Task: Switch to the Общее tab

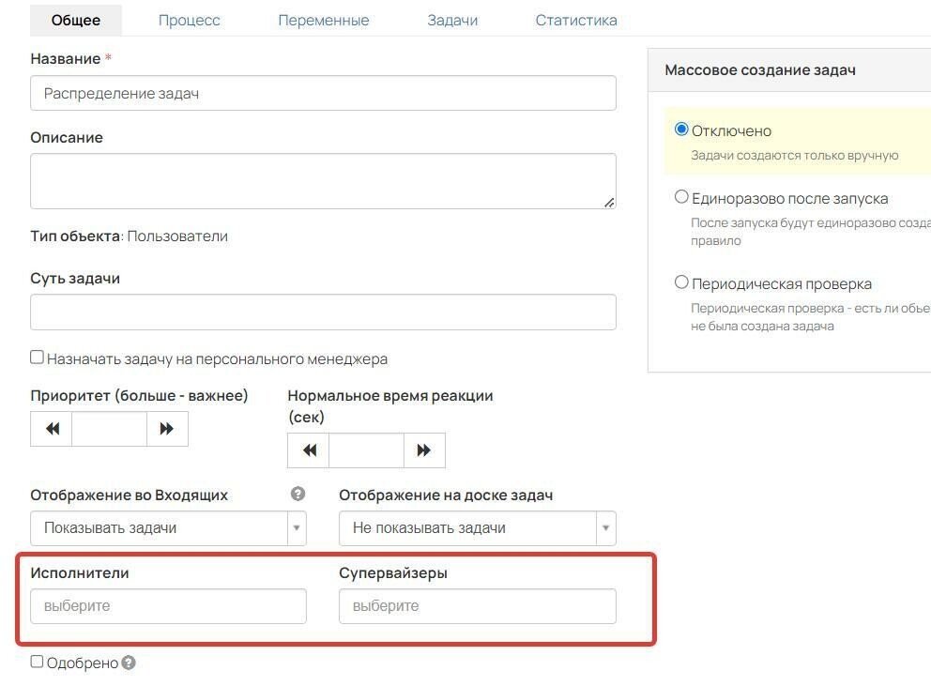Action: [x=76, y=21]
